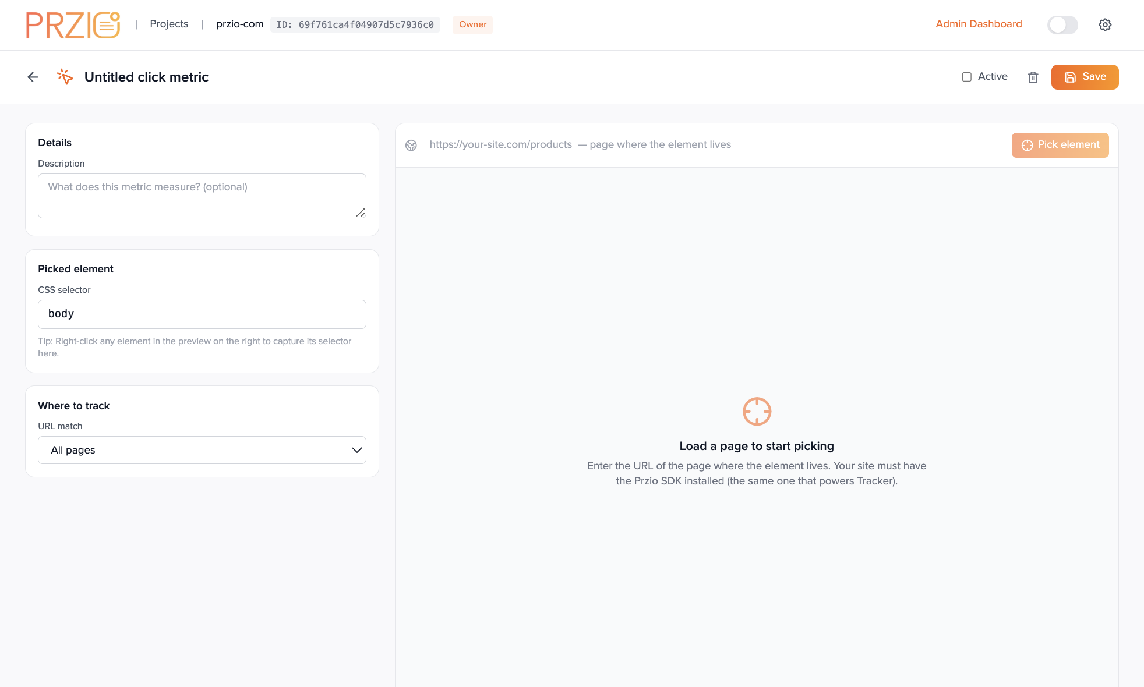Click the 'Picked element' section heading
The width and height of the screenshot is (1144, 687).
76,269
